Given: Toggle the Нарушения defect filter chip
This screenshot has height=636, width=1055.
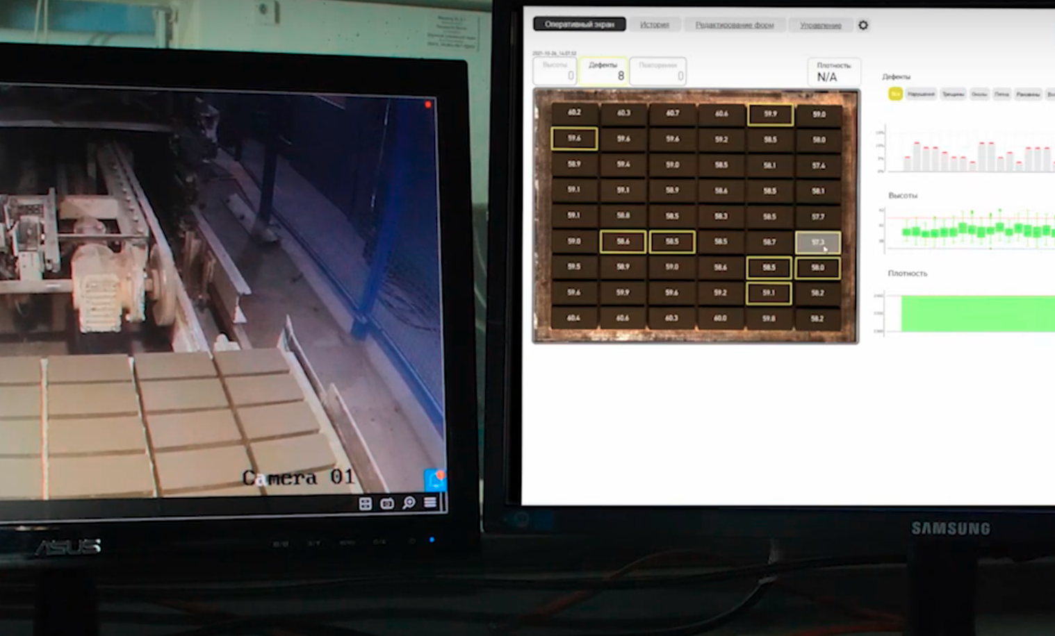Looking at the screenshot, I should pos(921,94).
